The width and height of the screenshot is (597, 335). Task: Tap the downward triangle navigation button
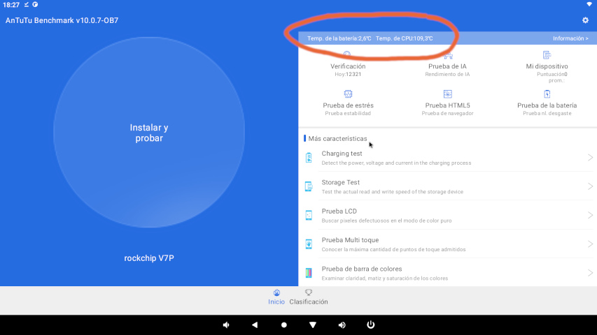313,325
